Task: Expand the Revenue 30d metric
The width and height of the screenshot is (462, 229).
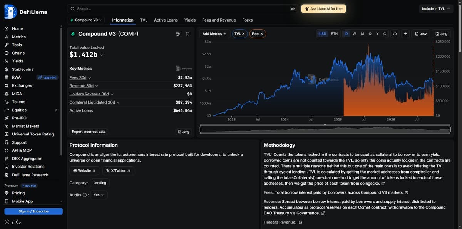Action: tap(84, 86)
